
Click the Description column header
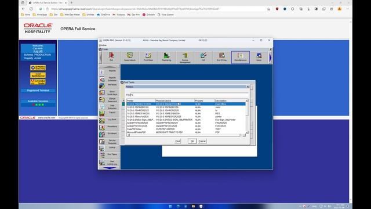click(x=230, y=100)
